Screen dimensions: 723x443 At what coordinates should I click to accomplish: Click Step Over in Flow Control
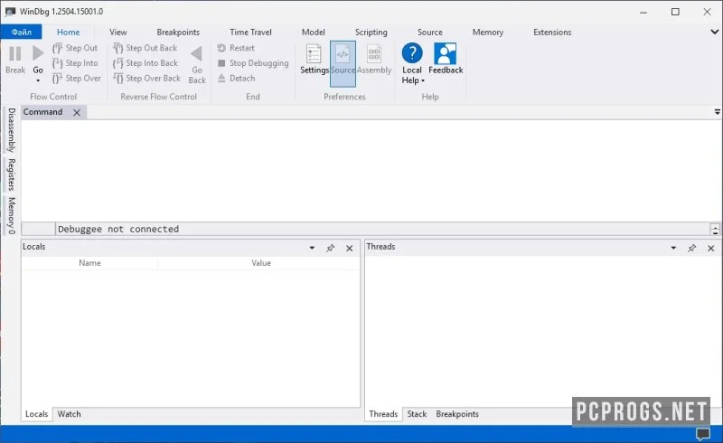click(77, 79)
